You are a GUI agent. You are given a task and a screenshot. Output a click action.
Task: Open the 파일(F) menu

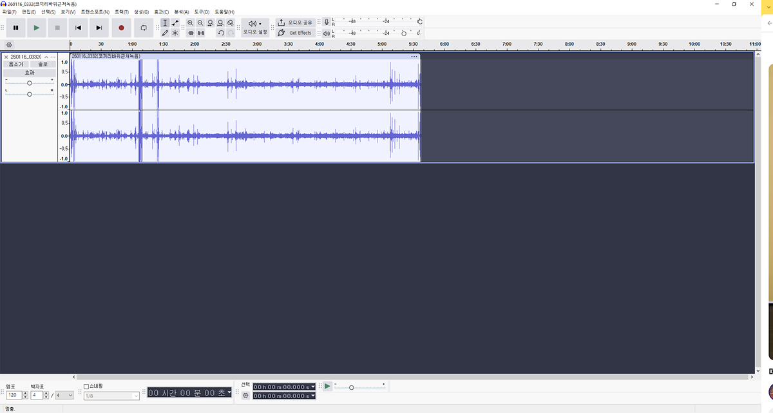[x=10, y=12]
